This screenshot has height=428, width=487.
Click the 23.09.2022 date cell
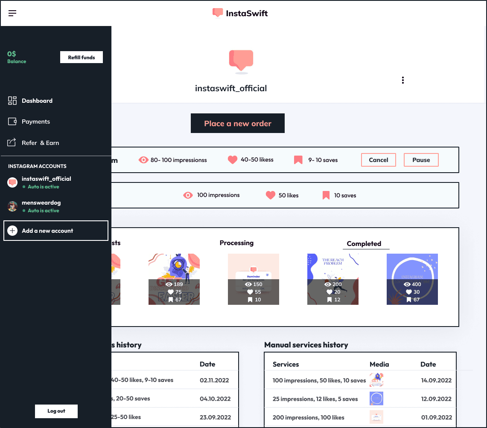[x=215, y=417]
